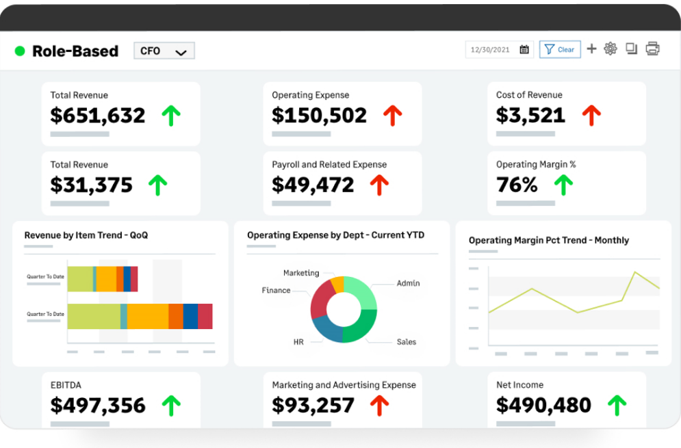
Task: Click red arrow beside Operating Expense value
Action: (x=392, y=116)
